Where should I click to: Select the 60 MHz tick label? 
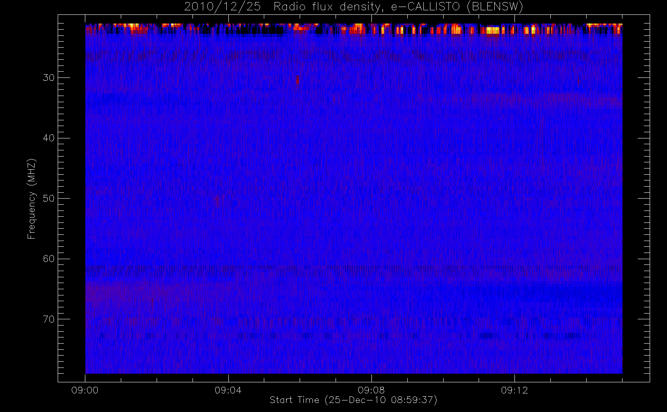(49, 259)
